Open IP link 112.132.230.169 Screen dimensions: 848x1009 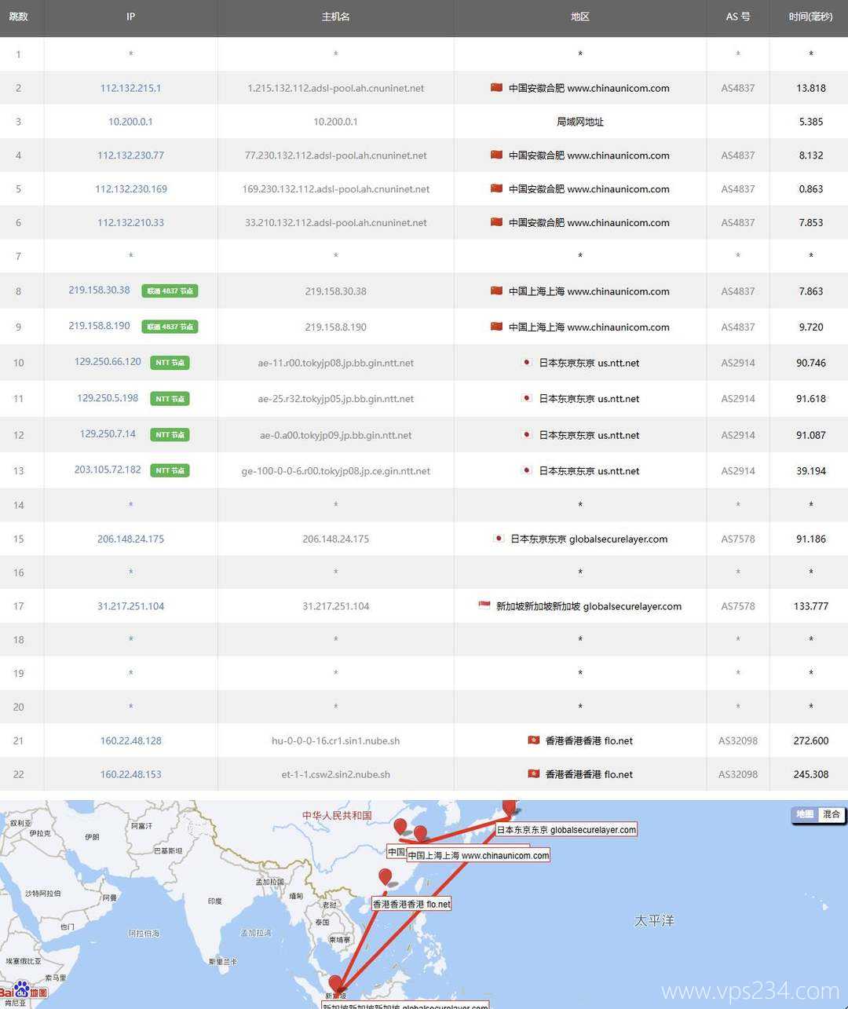(x=130, y=189)
